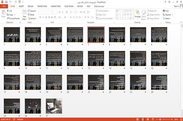Click the transition star under slide 8
Screen dimensions: 183x121
point(167,45)
